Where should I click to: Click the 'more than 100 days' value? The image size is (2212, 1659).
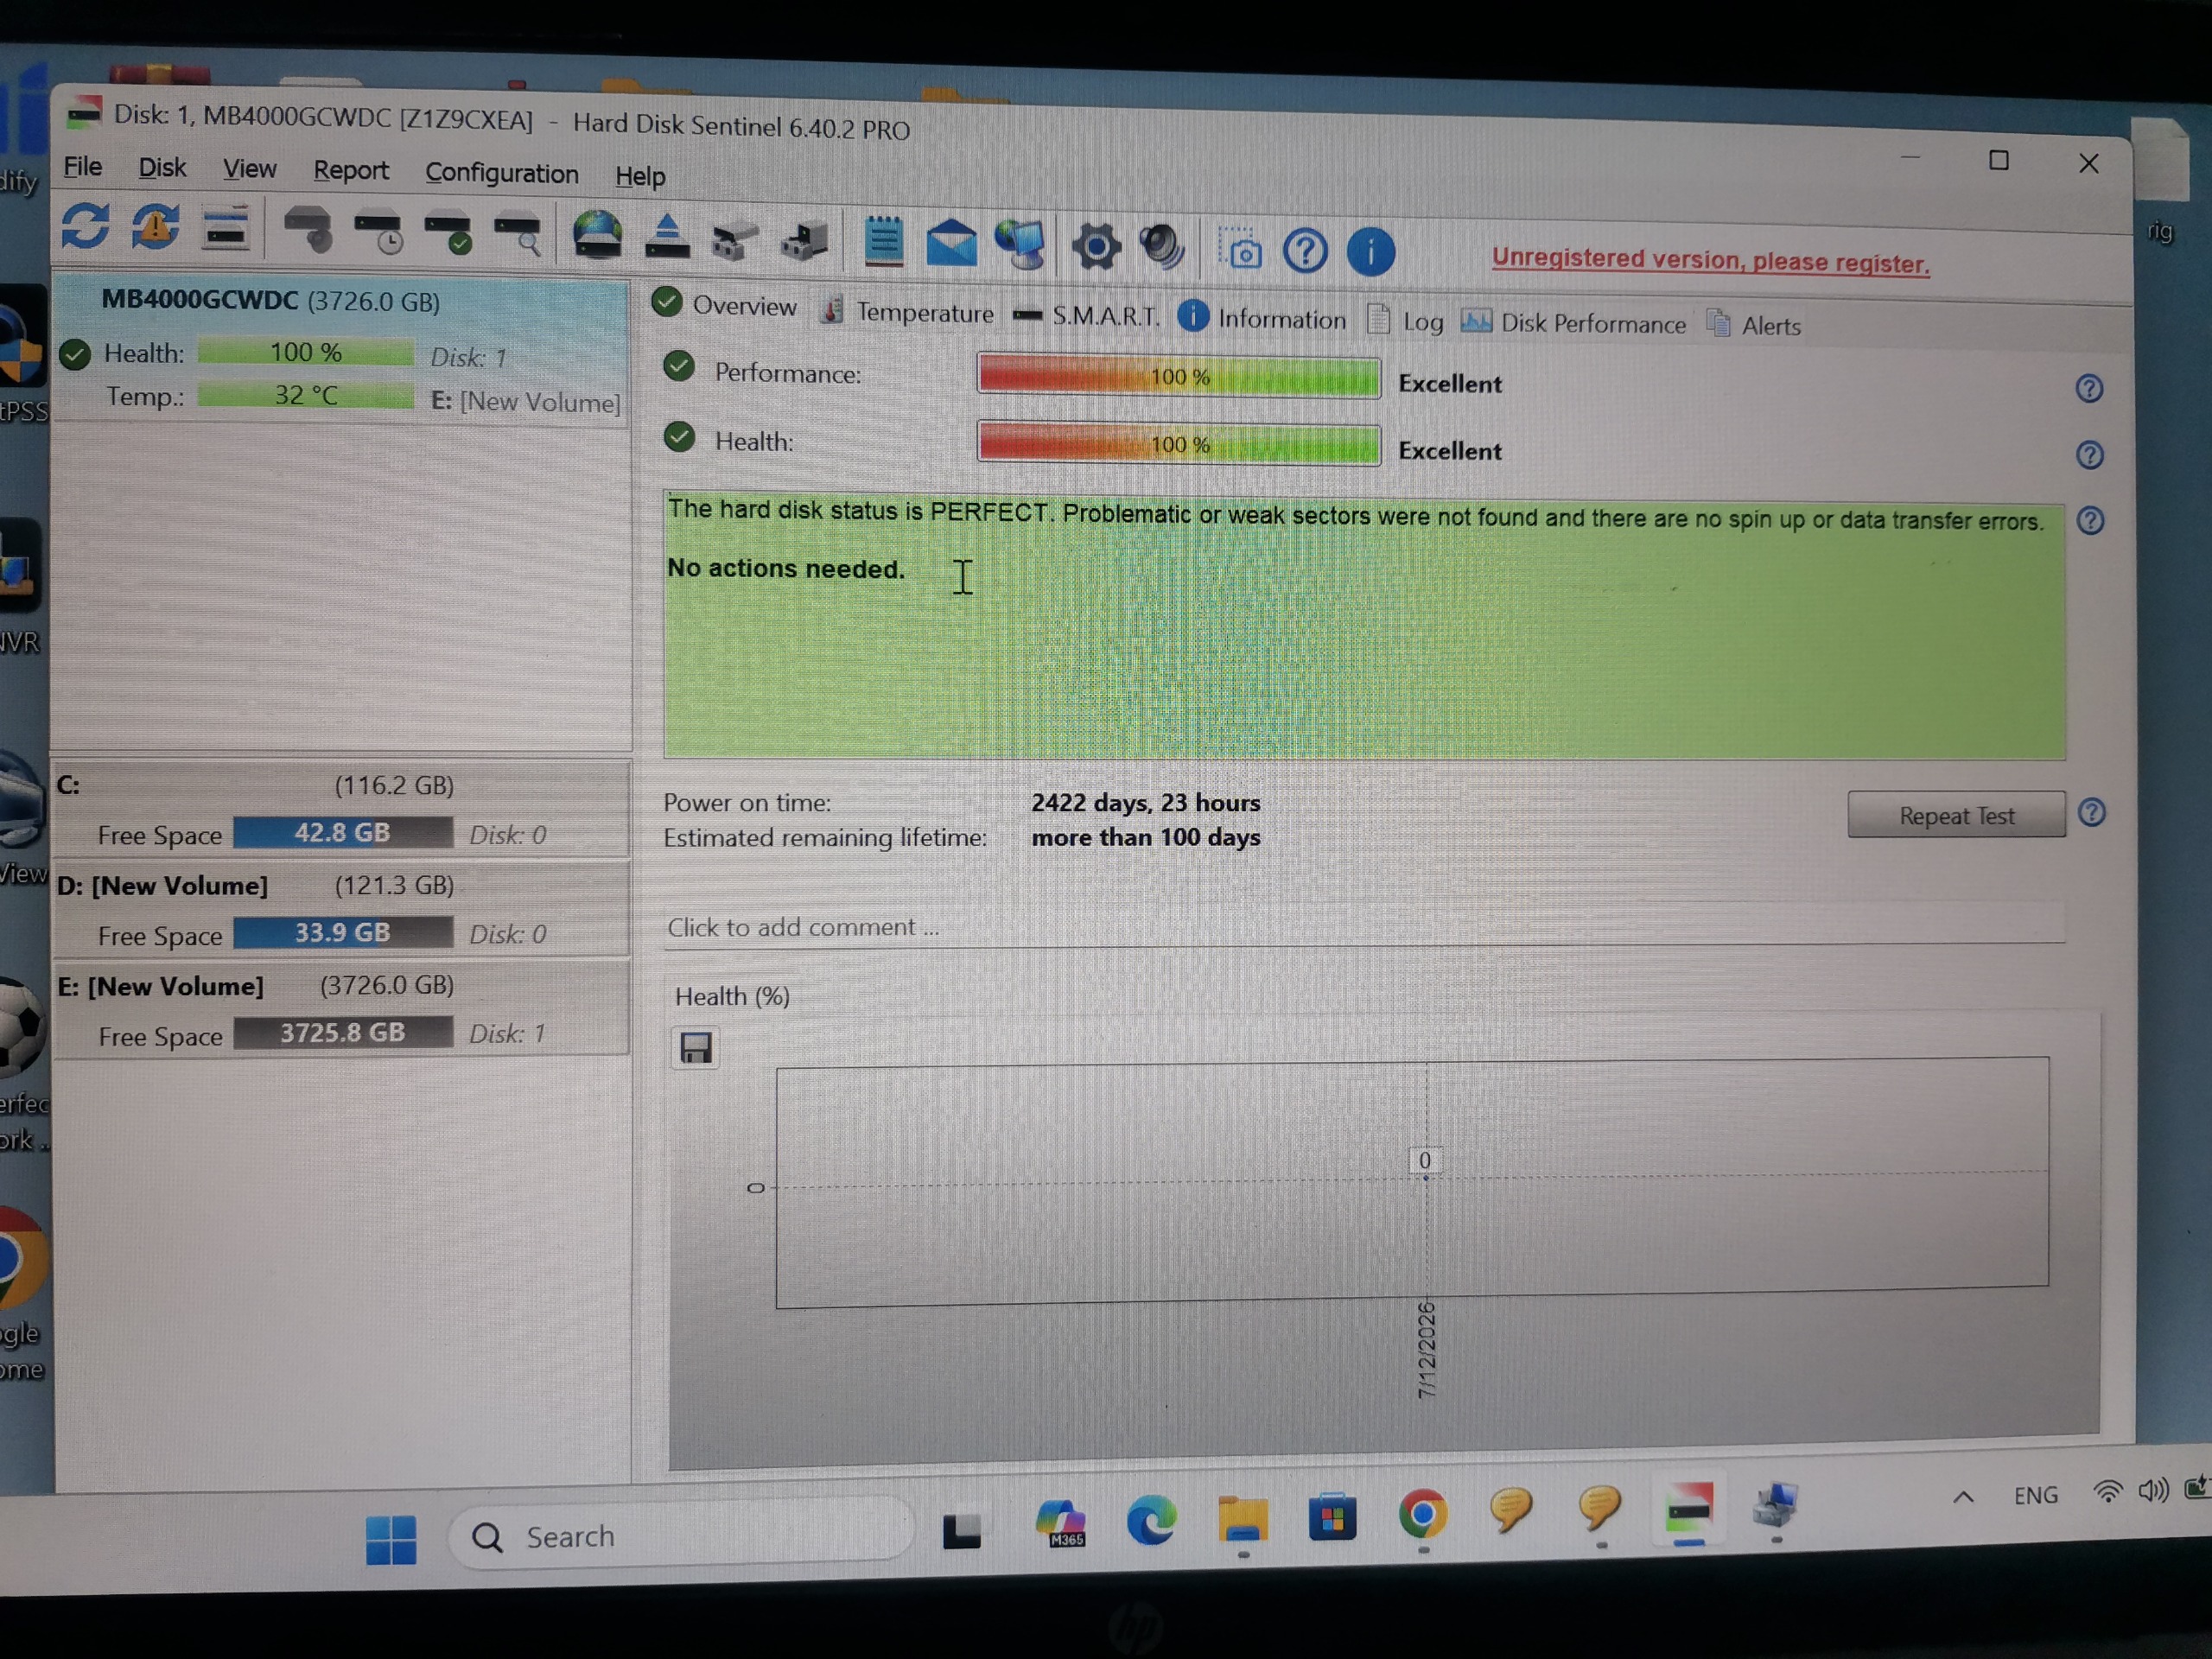pos(1146,837)
